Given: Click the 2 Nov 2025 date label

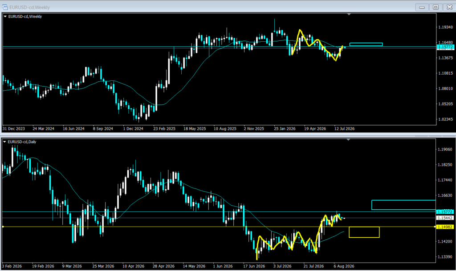Looking at the screenshot, I should coord(254,128).
